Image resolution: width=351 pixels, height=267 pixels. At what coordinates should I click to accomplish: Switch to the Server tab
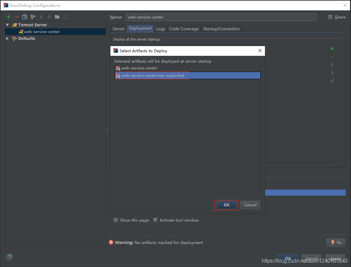click(119, 29)
